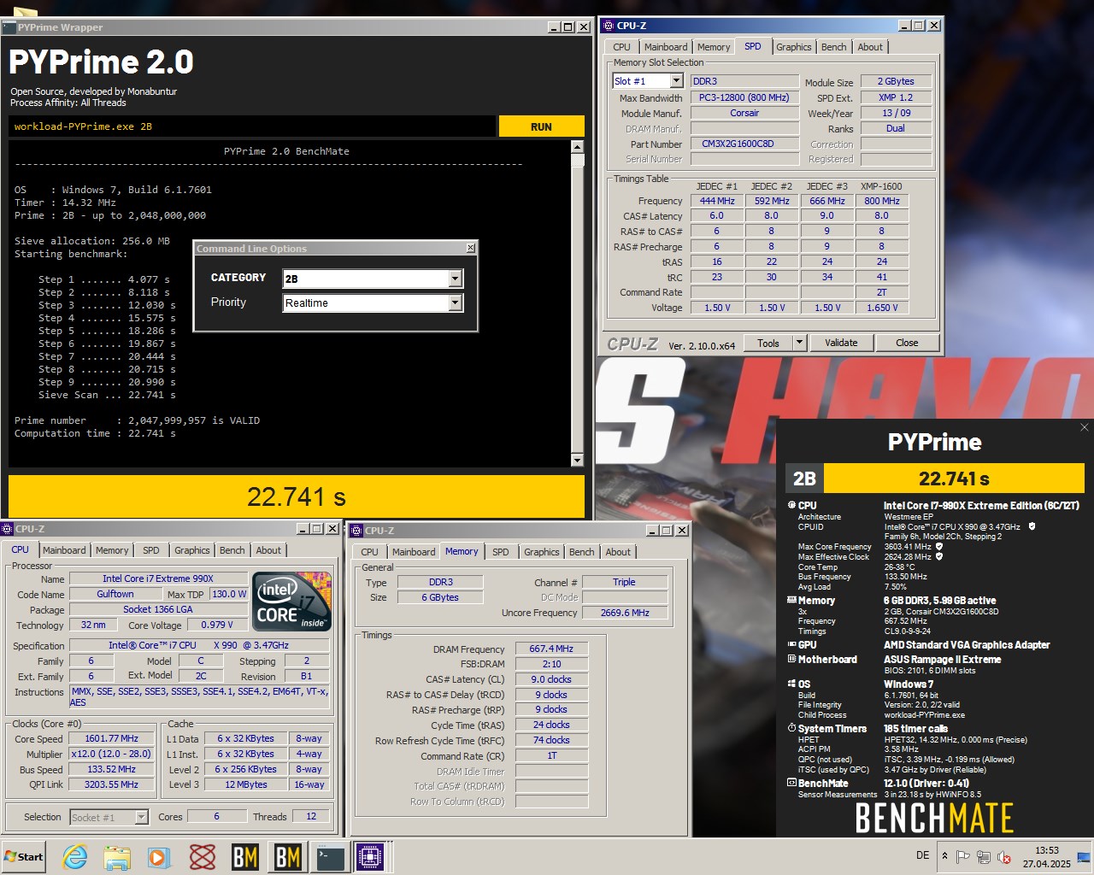Open SPD tab in CPU-Z Memory window

(501, 552)
